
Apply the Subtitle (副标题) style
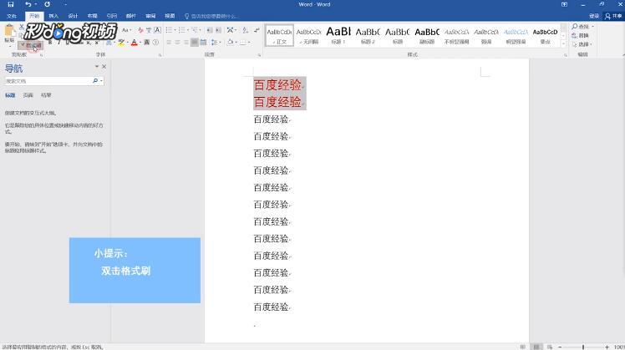click(x=427, y=35)
